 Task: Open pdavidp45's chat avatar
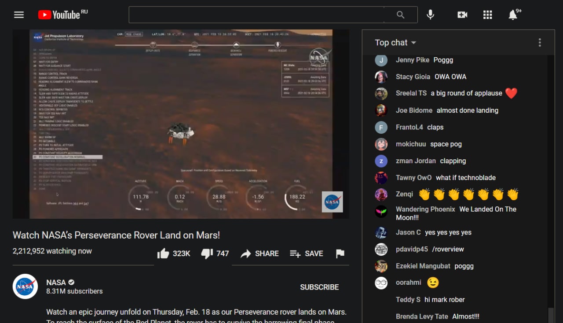coord(381,249)
